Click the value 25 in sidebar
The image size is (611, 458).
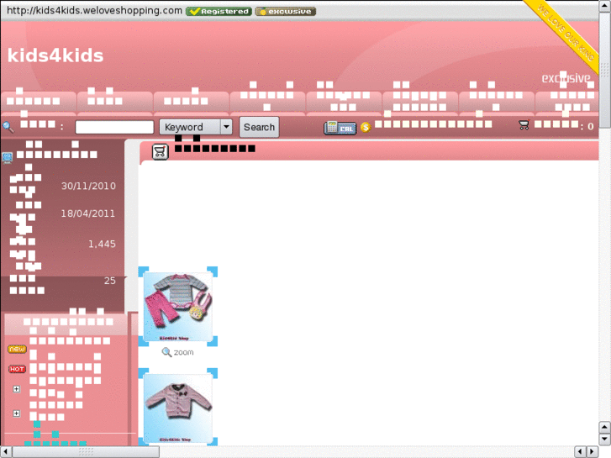[110, 281]
